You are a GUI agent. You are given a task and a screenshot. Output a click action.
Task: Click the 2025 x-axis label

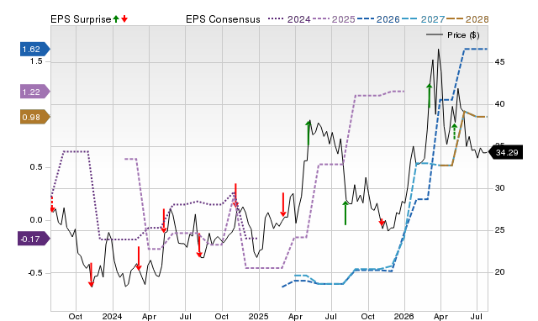click(258, 316)
